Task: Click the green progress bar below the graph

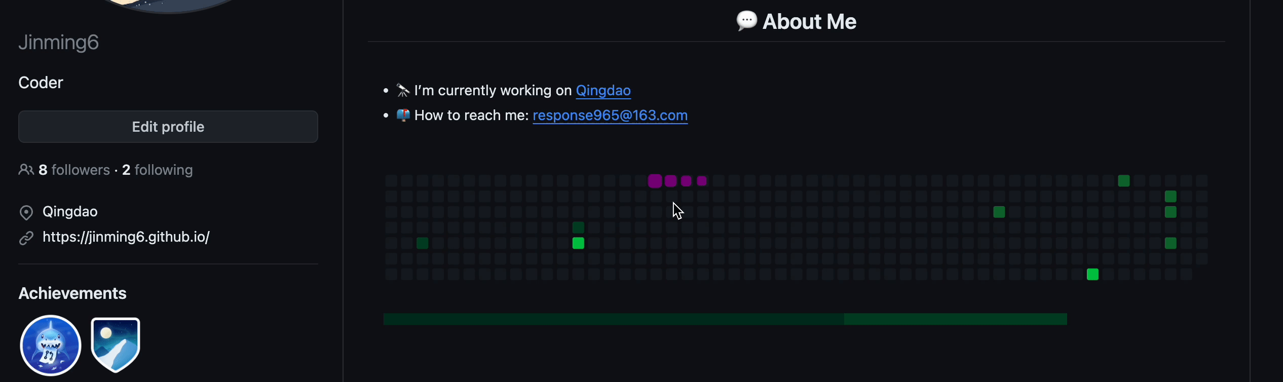Action: click(725, 319)
